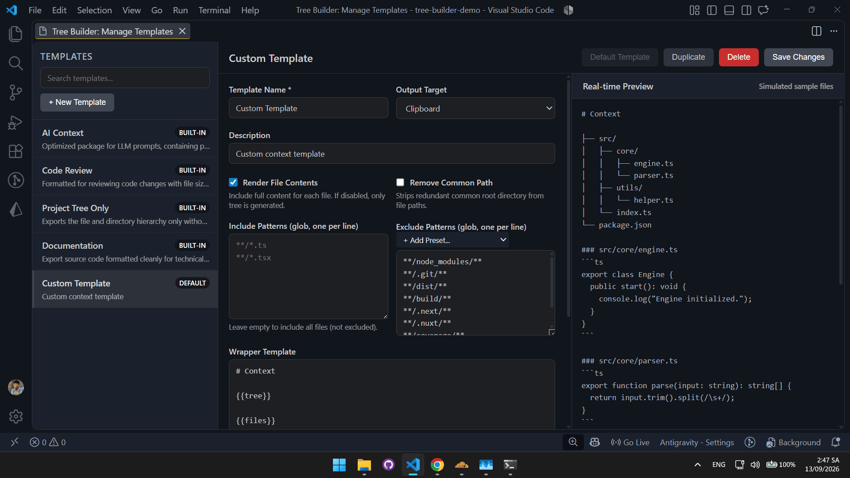Toggle secondary side bar
The image size is (850, 478).
746,10
